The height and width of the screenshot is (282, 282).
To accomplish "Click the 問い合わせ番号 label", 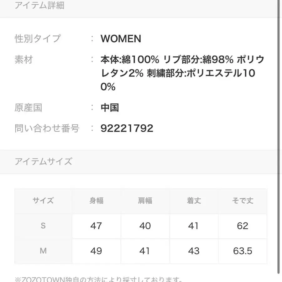I will tap(47, 128).
